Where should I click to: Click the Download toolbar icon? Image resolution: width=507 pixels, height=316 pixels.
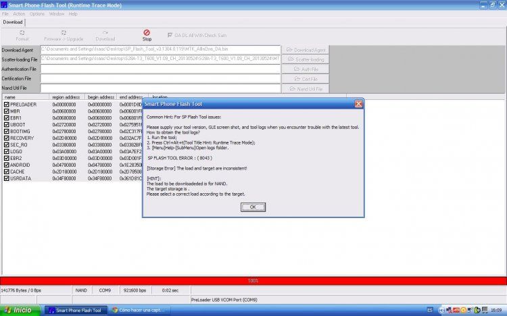point(105,36)
